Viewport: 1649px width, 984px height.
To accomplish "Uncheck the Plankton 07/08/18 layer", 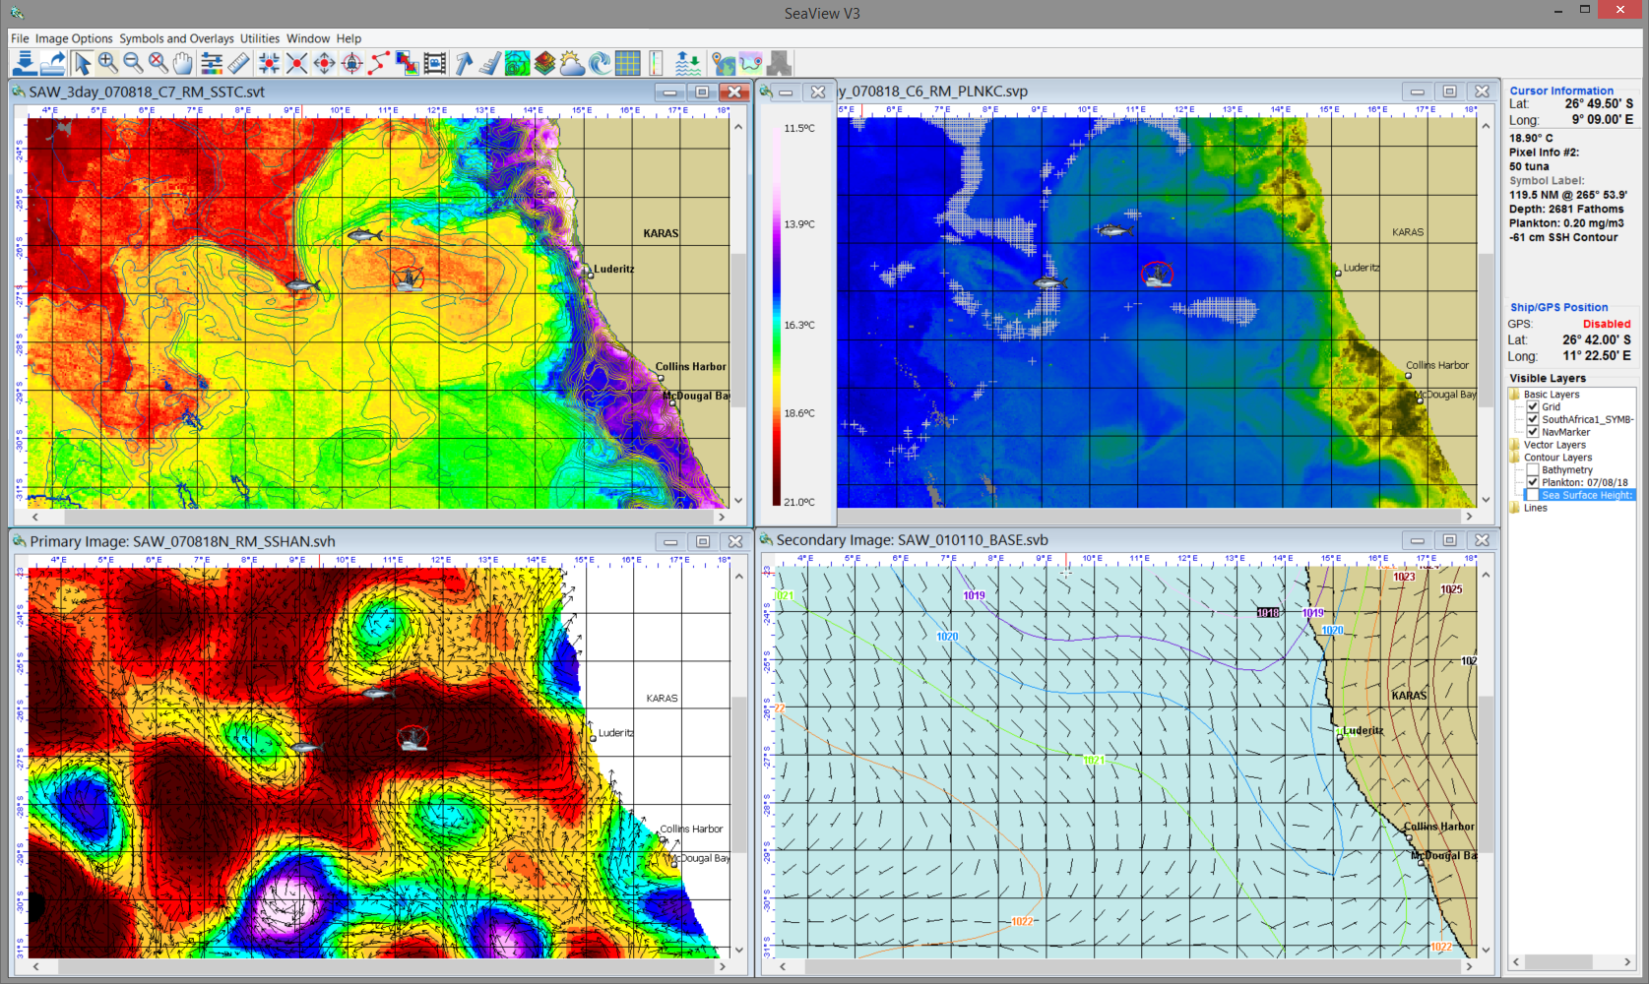I will coord(1533,482).
